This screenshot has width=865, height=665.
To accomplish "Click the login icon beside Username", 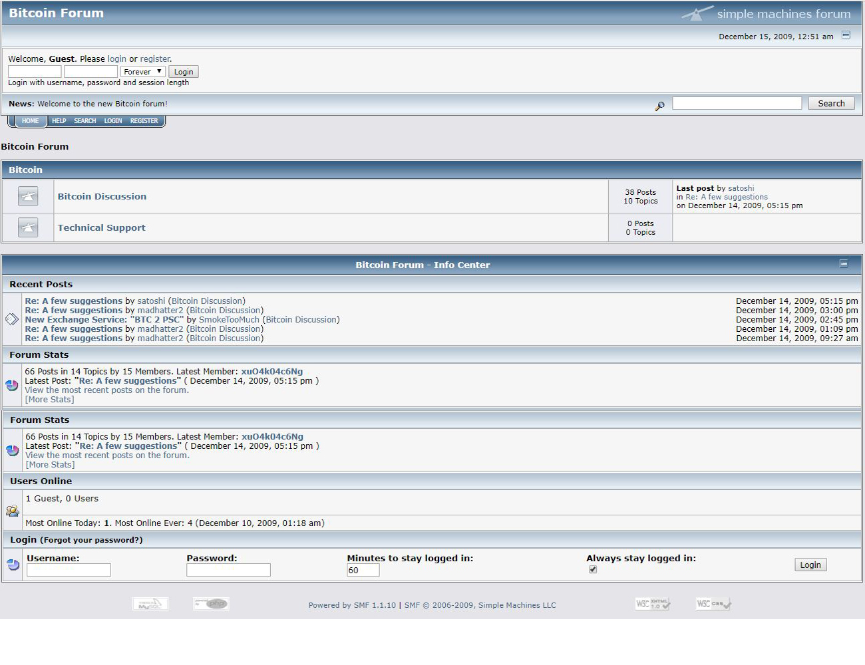I will (x=13, y=565).
